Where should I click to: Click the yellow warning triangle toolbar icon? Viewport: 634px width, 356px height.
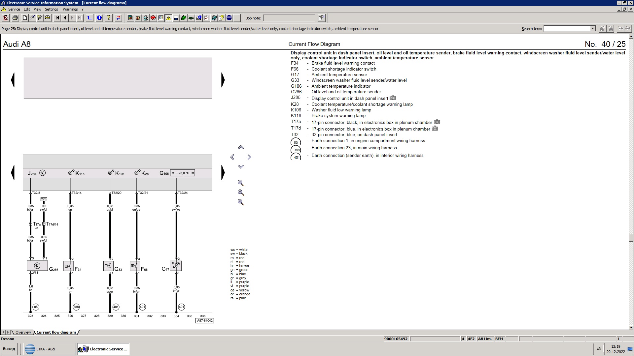168,18
